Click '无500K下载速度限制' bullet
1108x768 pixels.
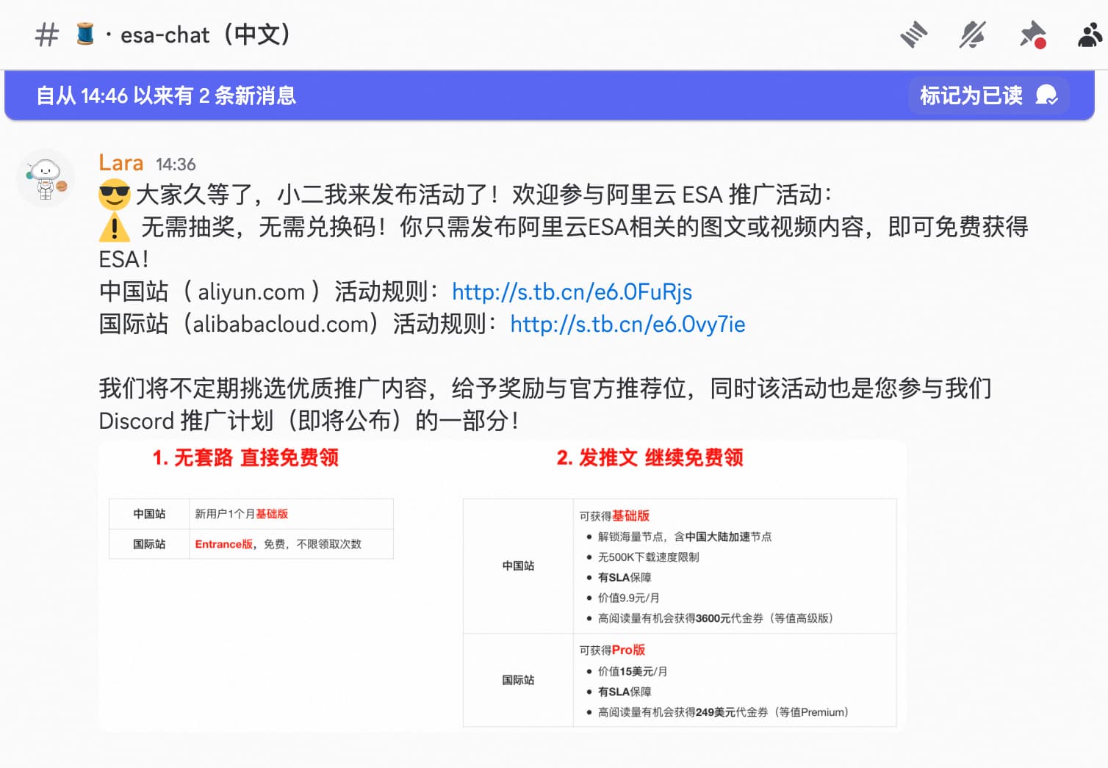(x=648, y=557)
